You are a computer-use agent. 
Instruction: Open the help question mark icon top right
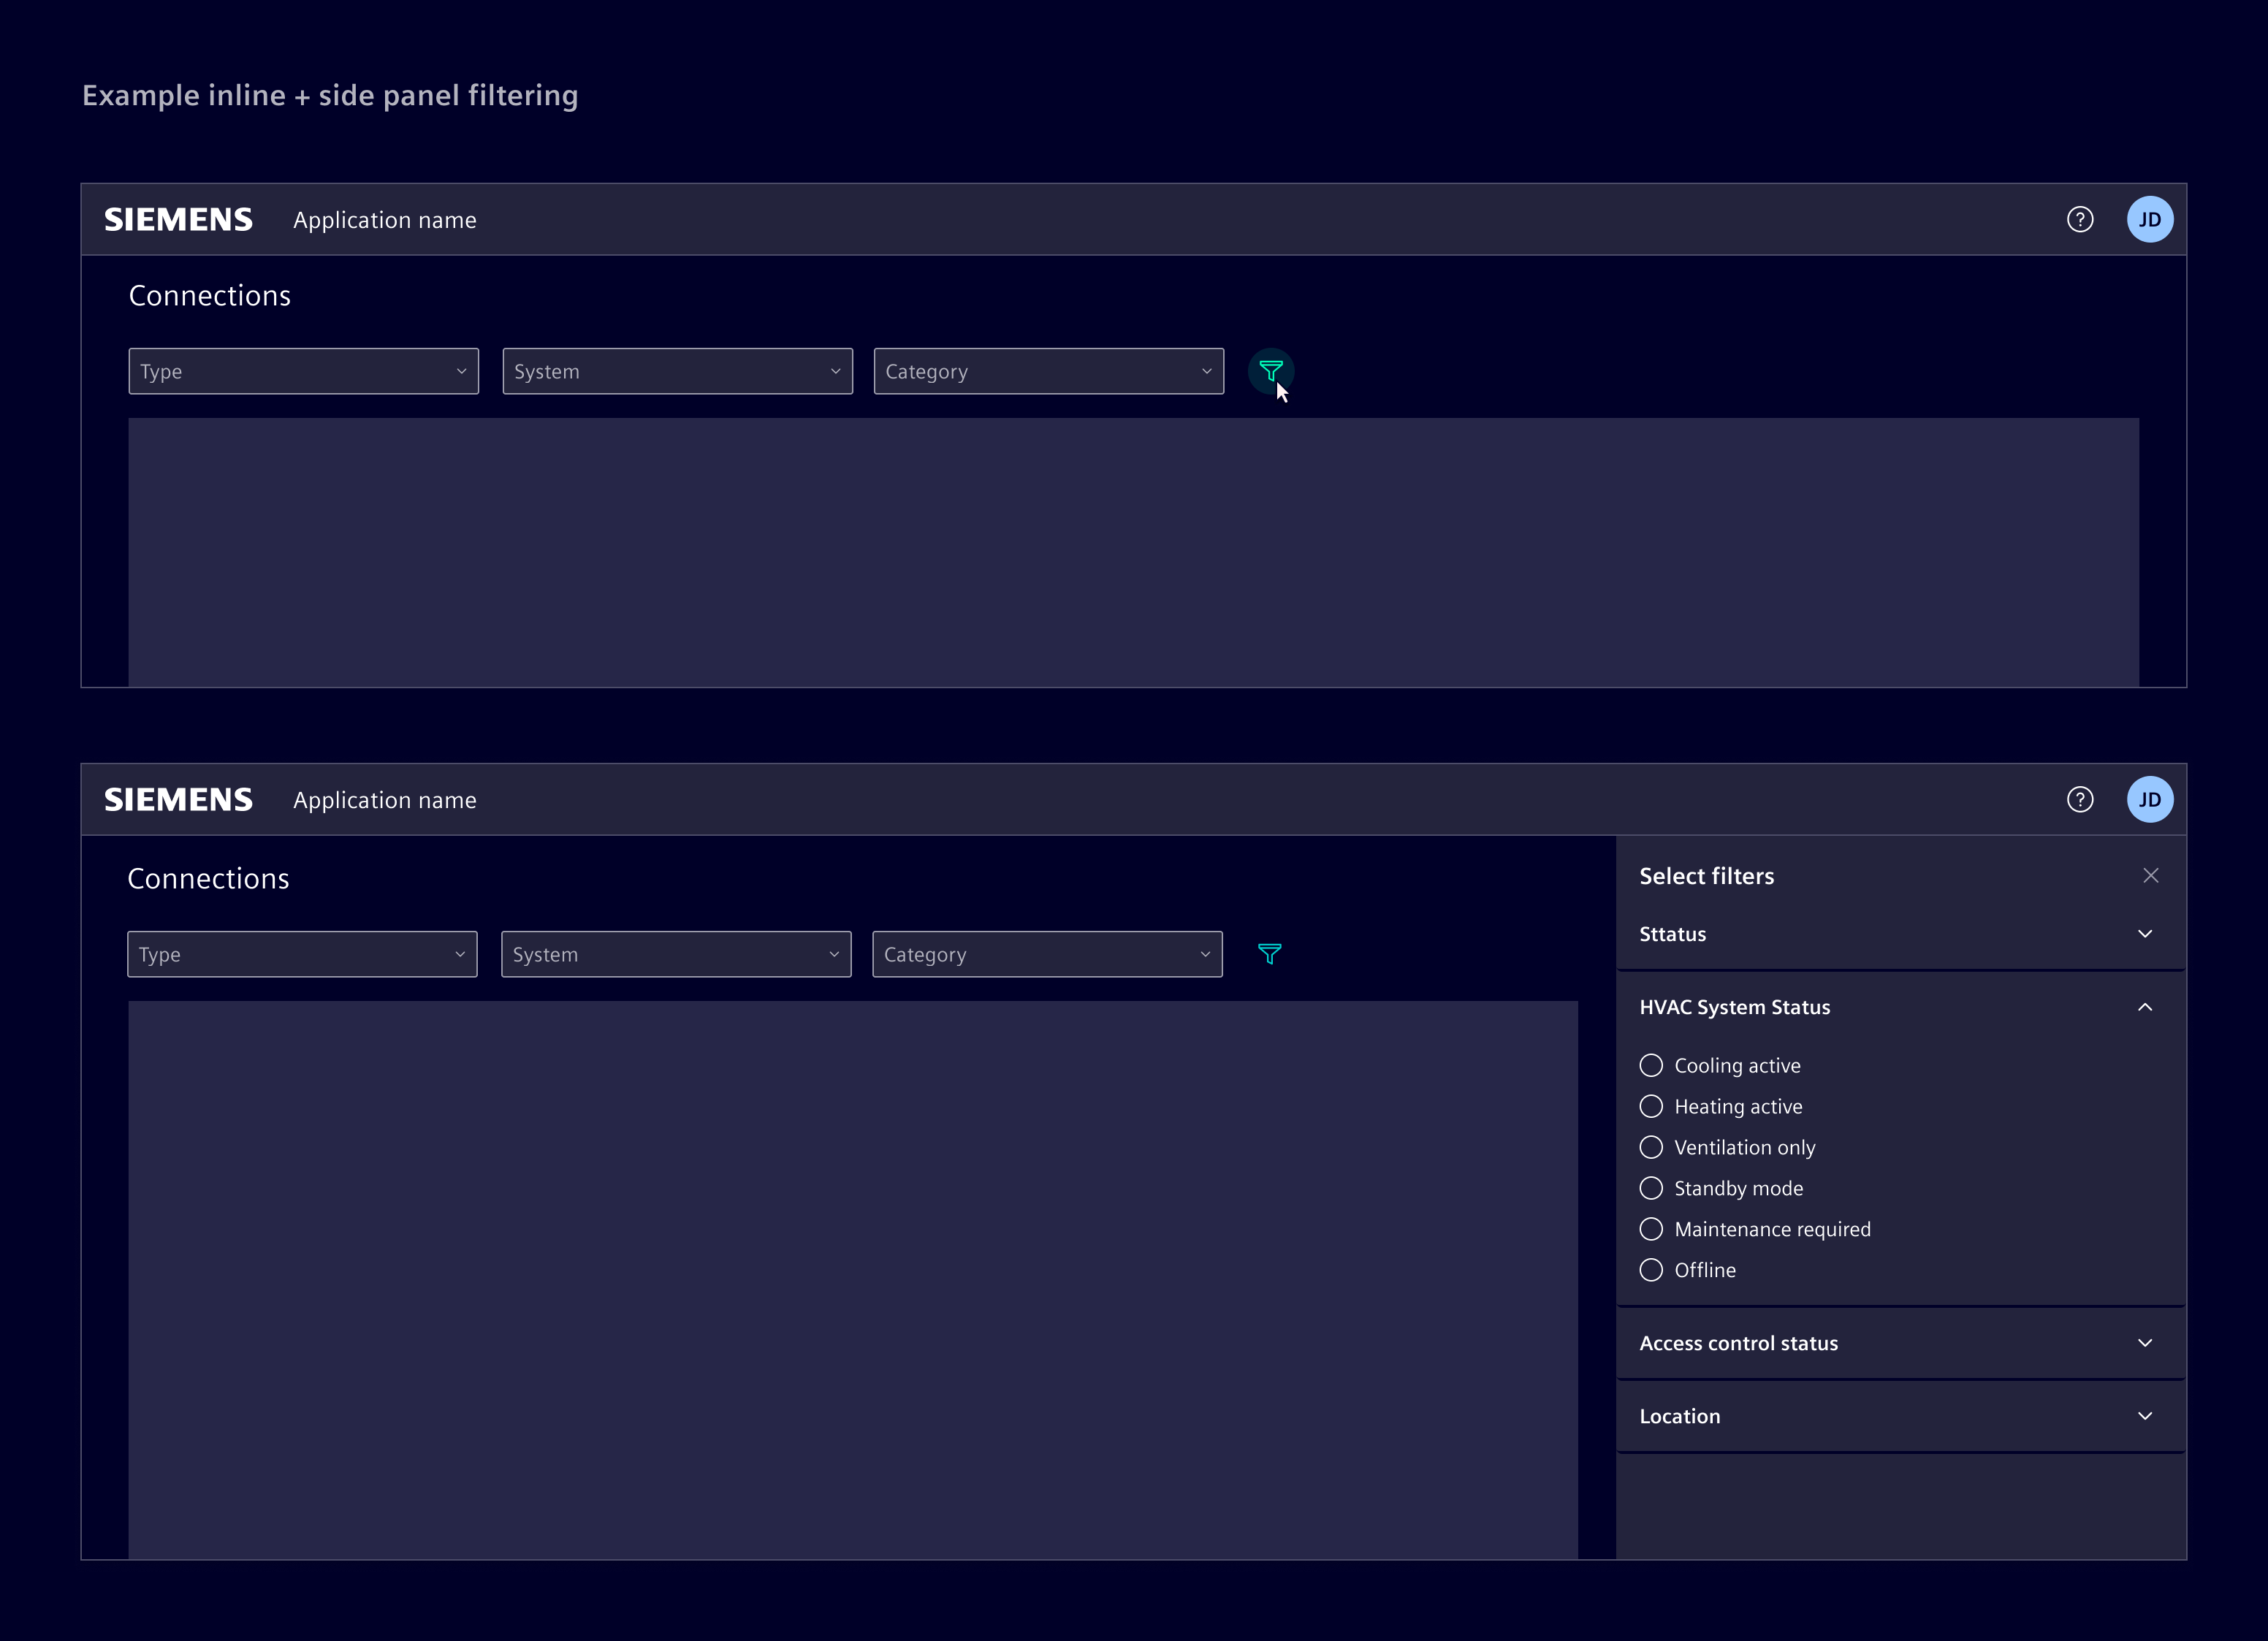(x=2080, y=219)
